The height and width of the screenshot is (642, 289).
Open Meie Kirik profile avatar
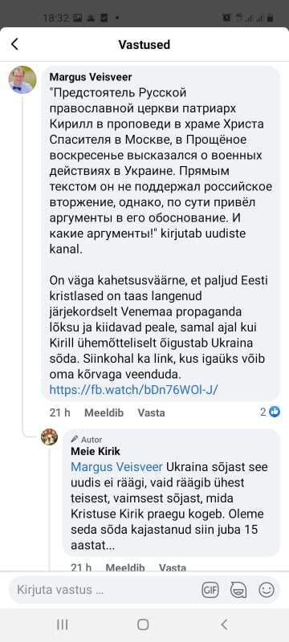point(49,437)
